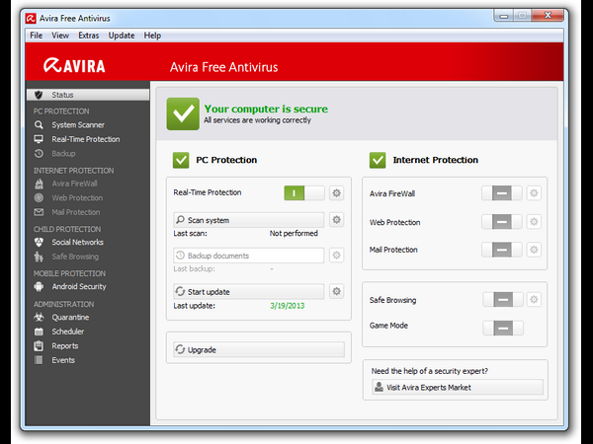Click Visit Avira Experts Market button
Viewport: 593px width, 444px height.
pos(458,387)
